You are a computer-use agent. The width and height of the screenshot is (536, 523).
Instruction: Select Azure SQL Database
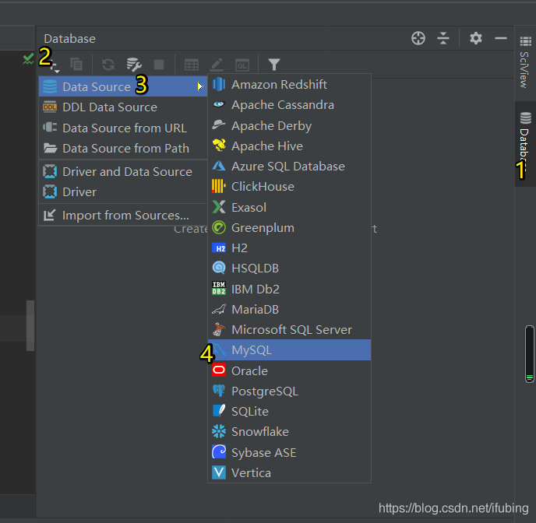point(289,167)
